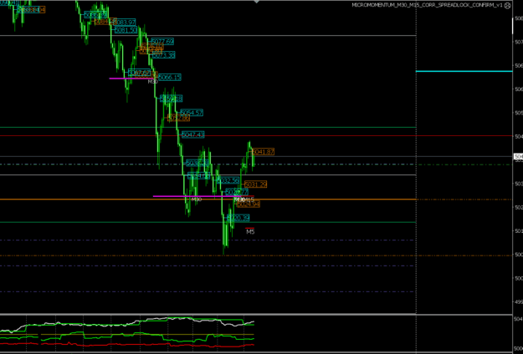This screenshot has width=523, height=354.
Task: Select the magenta level line beside 5066.15
Action: [x=131, y=78]
